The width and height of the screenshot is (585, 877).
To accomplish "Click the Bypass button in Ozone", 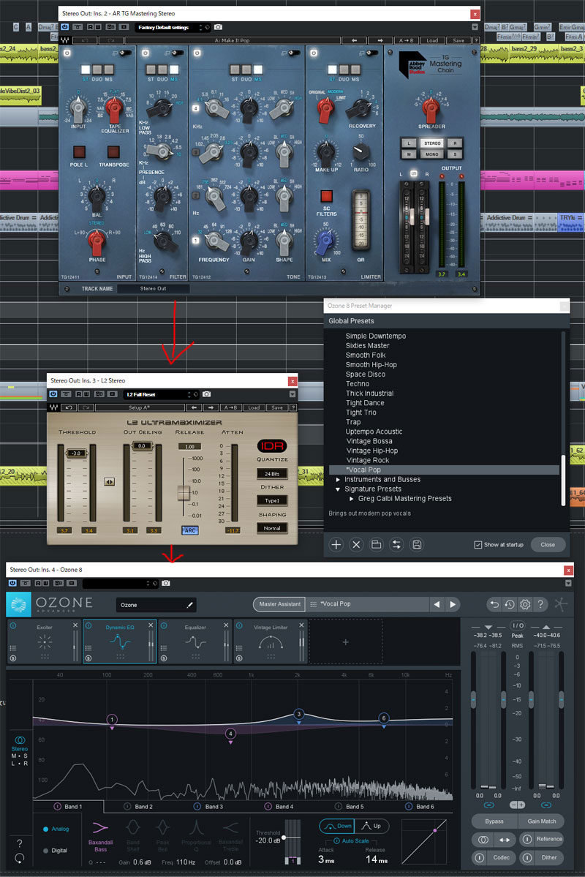I will [494, 821].
